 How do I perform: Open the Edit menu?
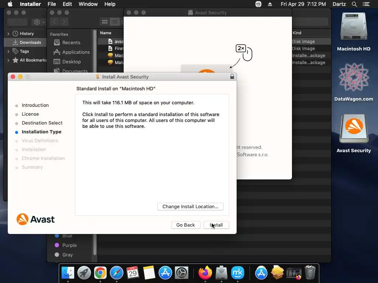pos(67,4)
